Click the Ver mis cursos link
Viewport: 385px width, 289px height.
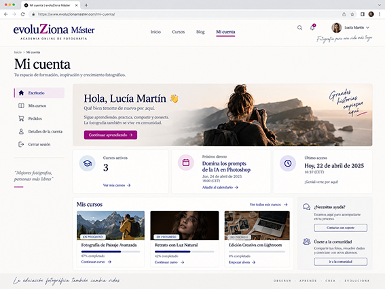pos(117,185)
